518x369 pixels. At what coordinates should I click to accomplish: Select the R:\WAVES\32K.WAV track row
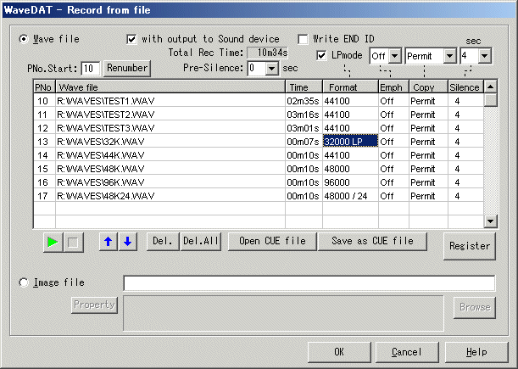[170, 142]
